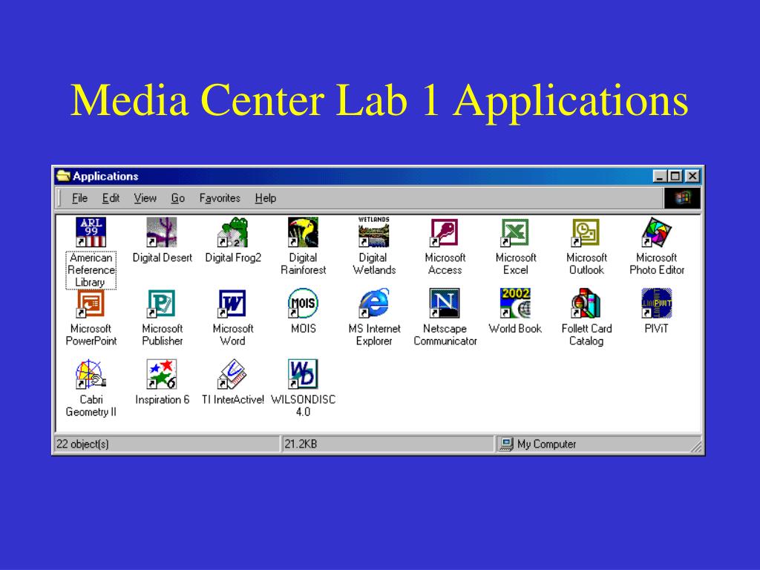Viewport: 760px width, 570px height.
Task: Open the Go menu
Action: coord(178,197)
